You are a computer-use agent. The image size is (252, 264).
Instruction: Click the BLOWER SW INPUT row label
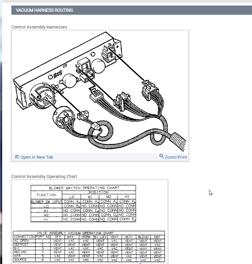pos(46,202)
